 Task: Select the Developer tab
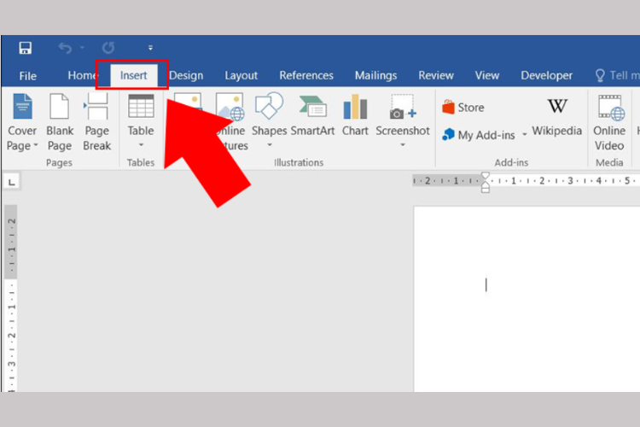546,76
